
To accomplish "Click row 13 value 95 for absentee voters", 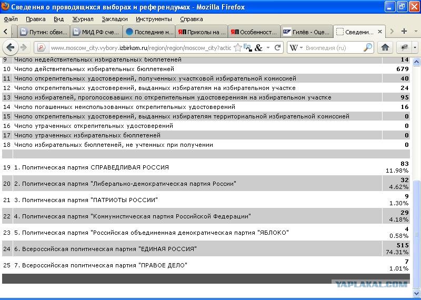I will [x=405, y=97].
